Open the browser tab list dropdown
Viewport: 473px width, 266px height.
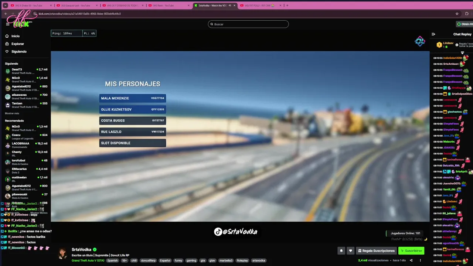click(x=4, y=5)
